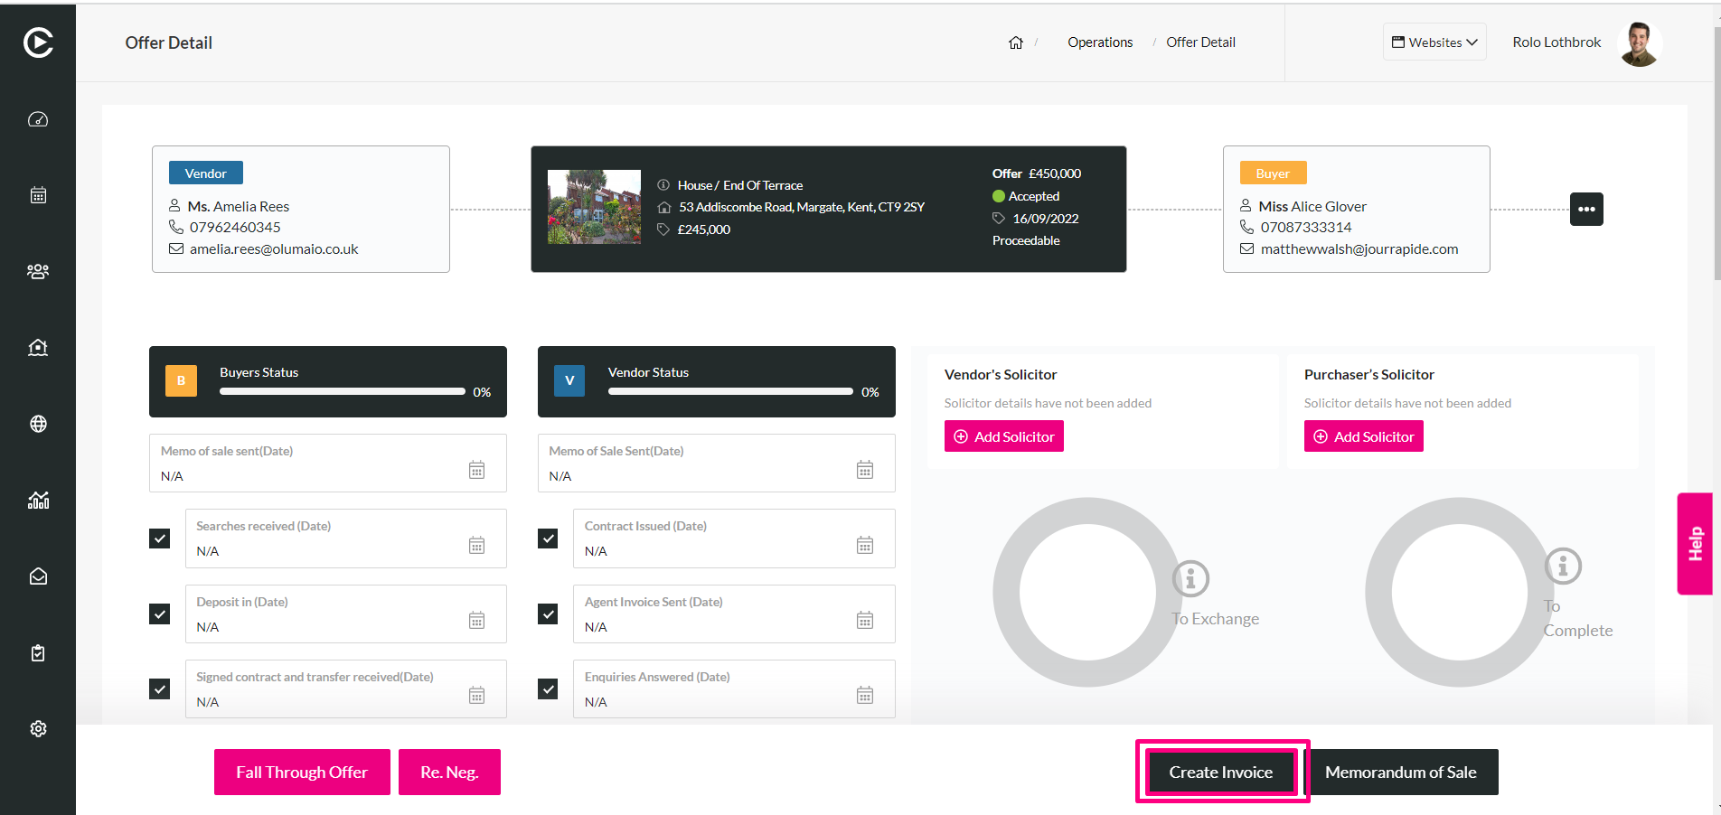
Task: Go to Operations breadcrumb
Action: [x=1100, y=42]
